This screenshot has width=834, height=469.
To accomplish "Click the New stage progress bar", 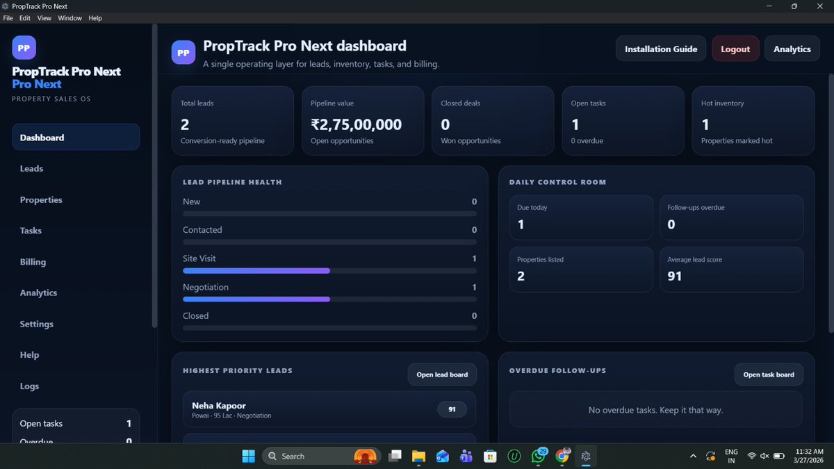I will [x=329, y=213].
